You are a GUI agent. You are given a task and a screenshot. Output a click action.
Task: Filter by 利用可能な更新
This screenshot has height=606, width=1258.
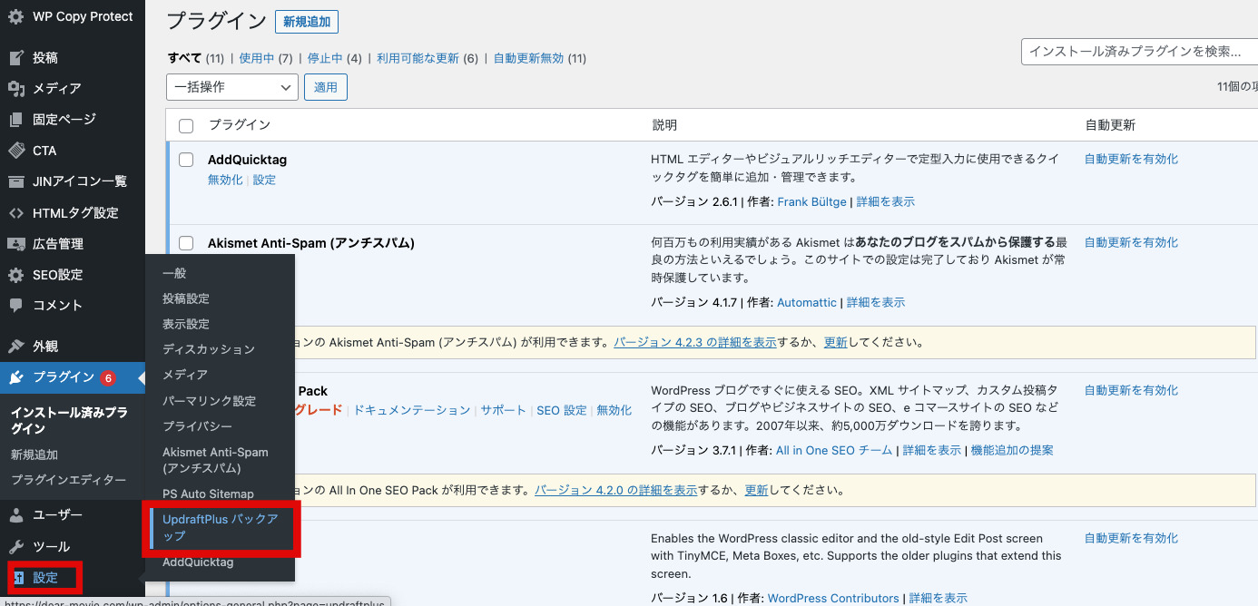coord(418,58)
